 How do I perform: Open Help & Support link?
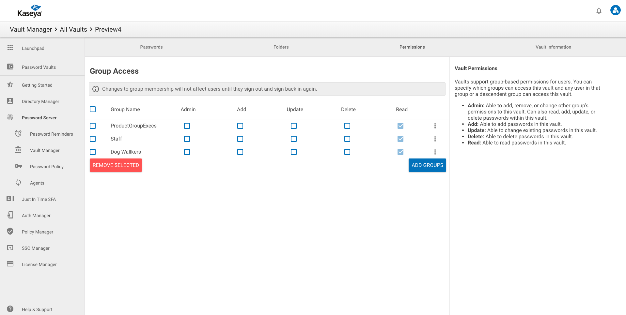click(x=37, y=309)
